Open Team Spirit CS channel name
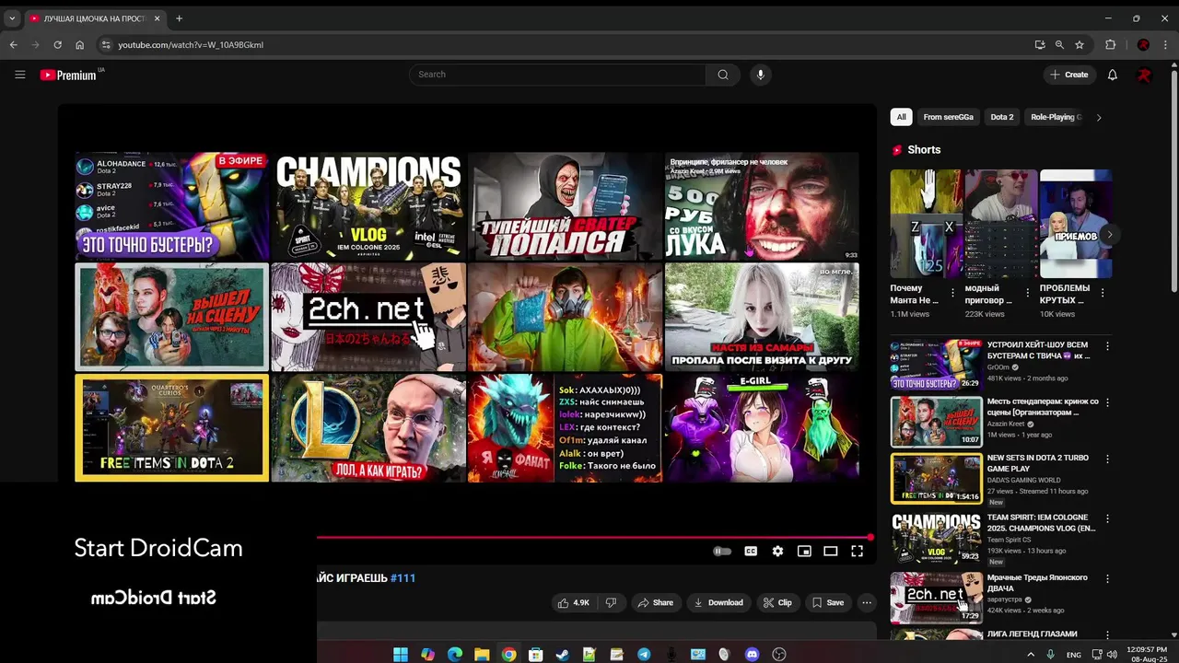Screen dimensions: 1179x663 click(1010, 540)
